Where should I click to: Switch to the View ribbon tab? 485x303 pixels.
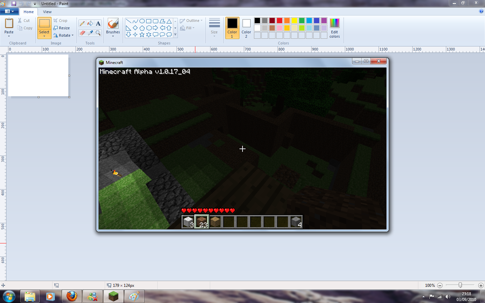tap(47, 12)
